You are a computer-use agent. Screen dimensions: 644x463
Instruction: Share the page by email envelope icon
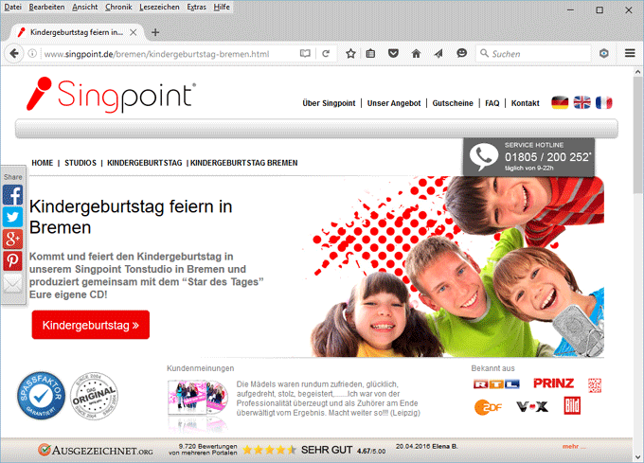tap(12, 283)
